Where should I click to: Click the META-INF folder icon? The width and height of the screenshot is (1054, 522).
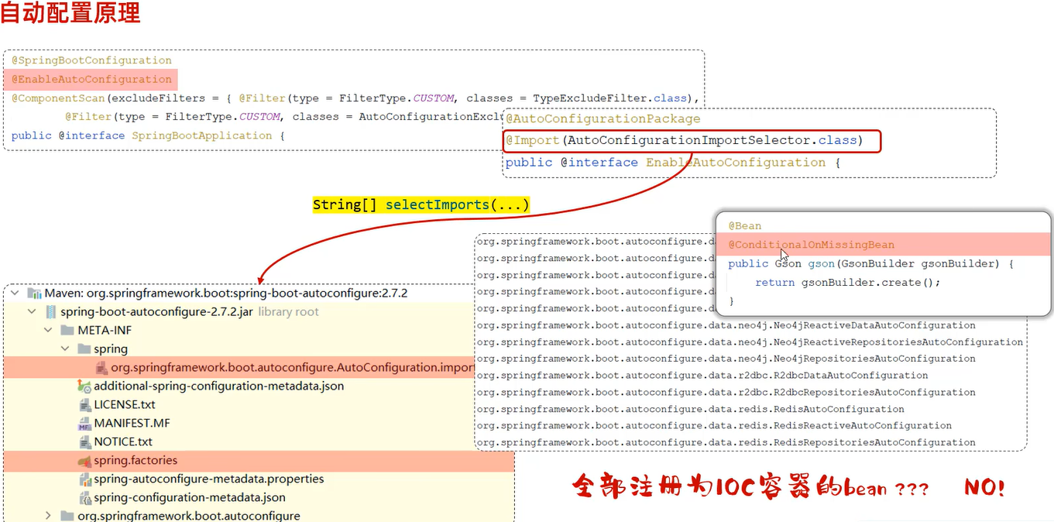pos(67,331)
